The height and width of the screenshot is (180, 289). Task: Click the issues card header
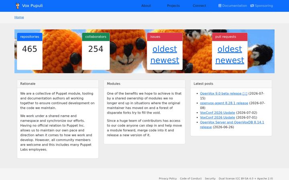point(165,37)
